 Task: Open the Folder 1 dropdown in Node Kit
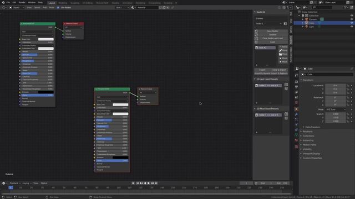click(x=268, y=23)
